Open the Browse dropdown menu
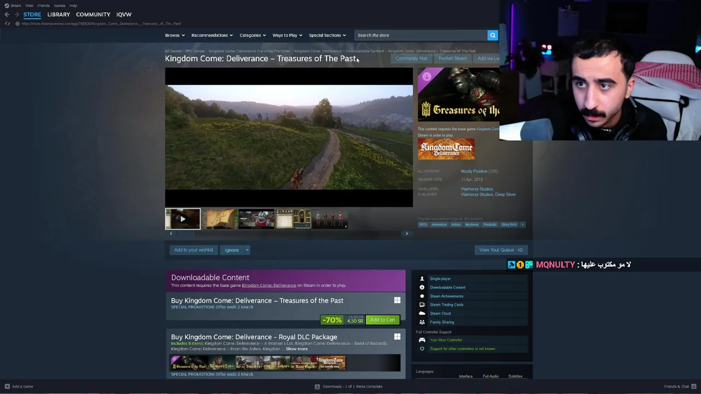Viewport: 701px width, 394px height. coord(175,35)
